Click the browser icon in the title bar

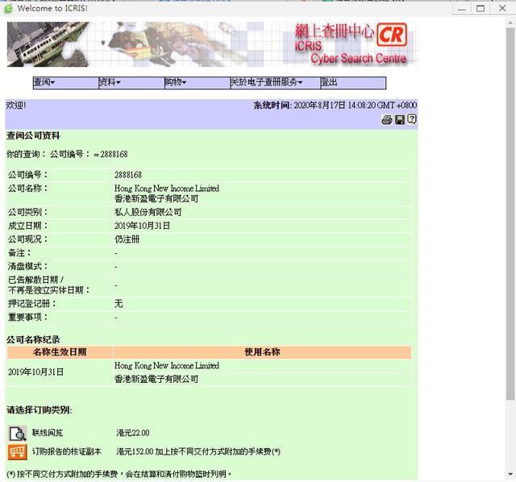point(8,9)
